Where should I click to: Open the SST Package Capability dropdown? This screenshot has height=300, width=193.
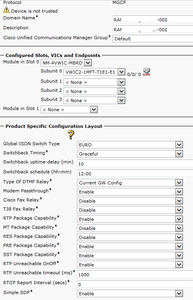tap(130, 255)
